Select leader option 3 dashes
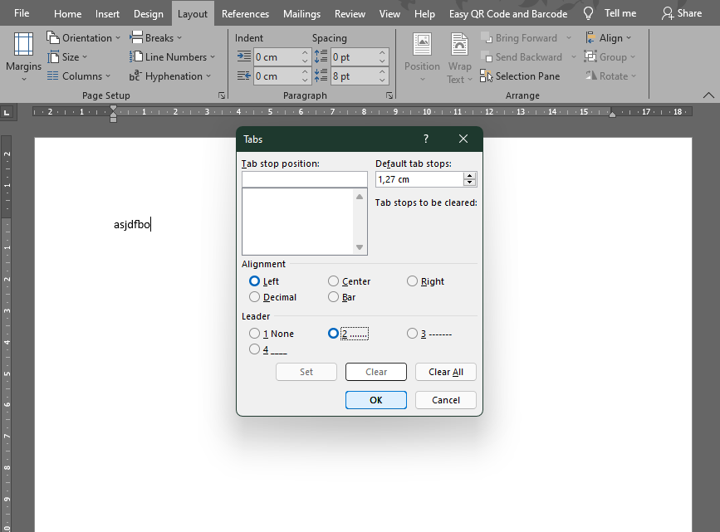720x532 pixels. click(x=413, y=334)
